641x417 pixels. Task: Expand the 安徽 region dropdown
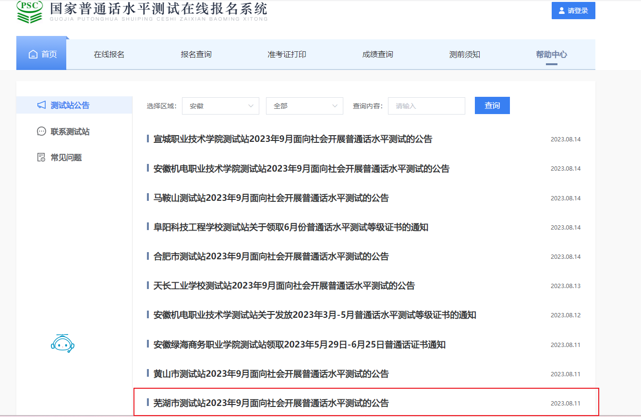pyautogui.click(x=220, y=106)
